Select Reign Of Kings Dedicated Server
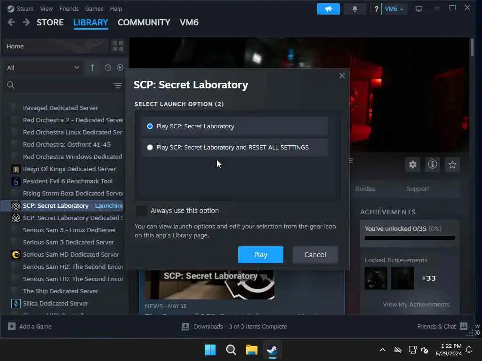This screenshot has width=482, height=361. click(x=69, y=169)
